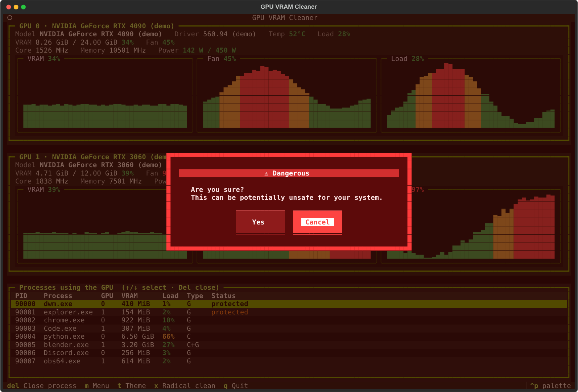Click the warning triangle icon beside Dangerous
The image size is (578, 392).
[267, 174]
